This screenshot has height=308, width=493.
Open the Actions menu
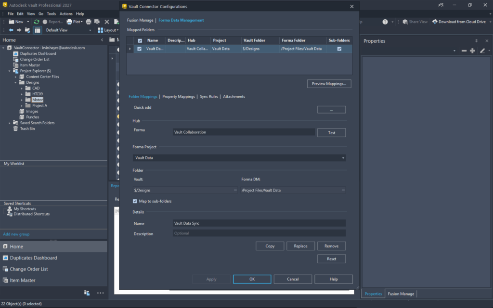pyautogui.click(x=66, y=14)
